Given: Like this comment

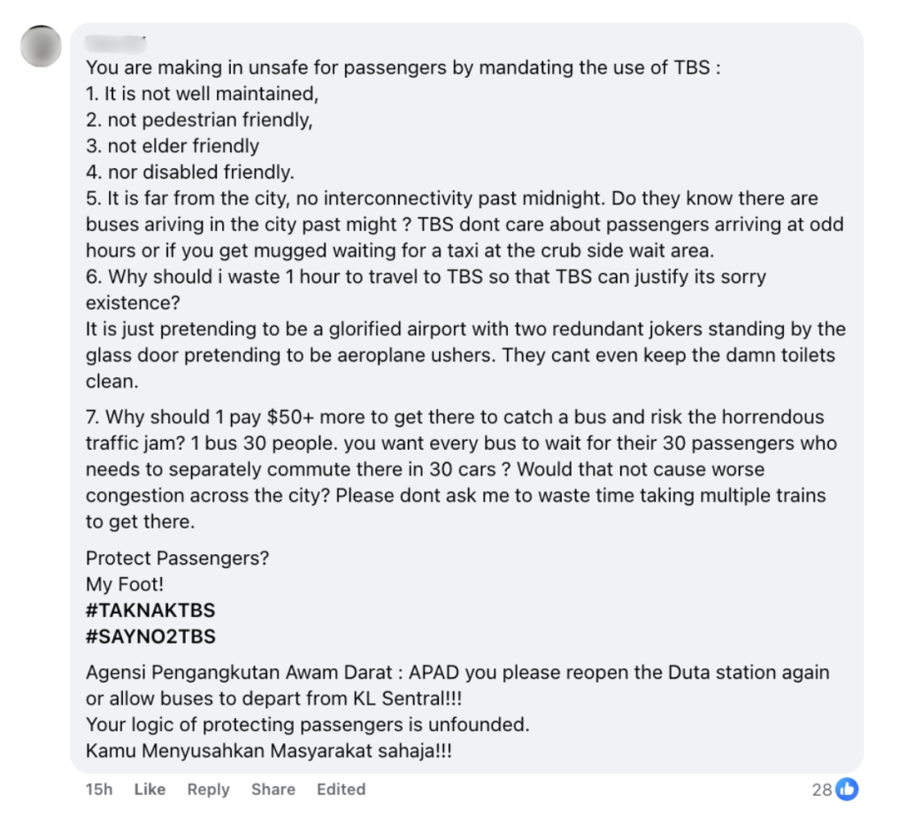Looking at the screenshot, I should click(x=150, y=789).
